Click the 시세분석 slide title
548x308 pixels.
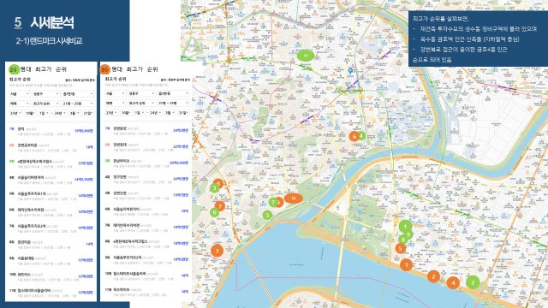(x=52, y=23)
